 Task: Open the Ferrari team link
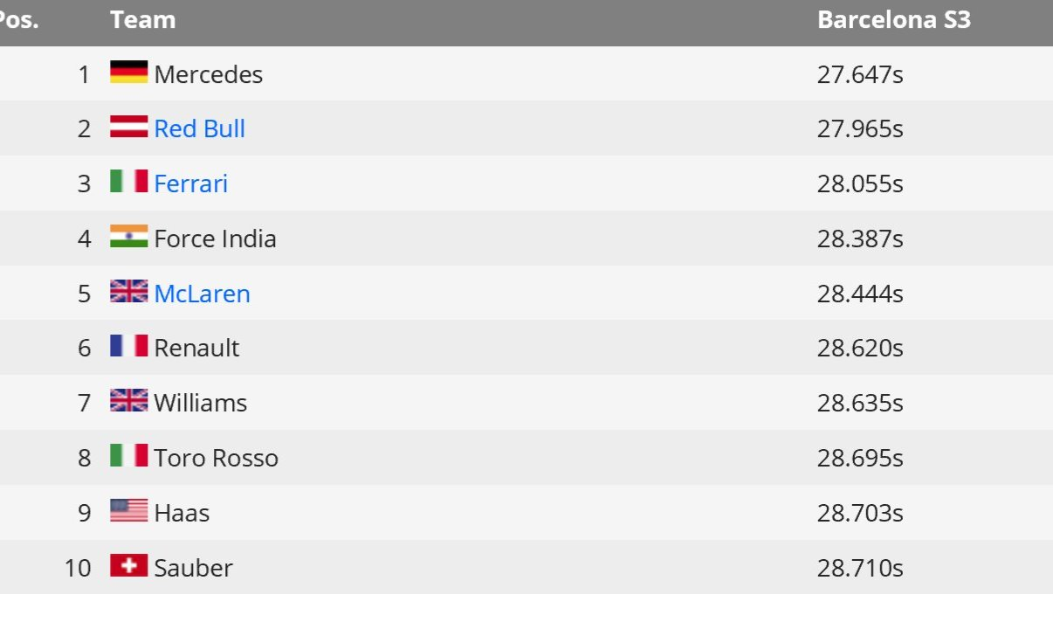click(190, 183)
